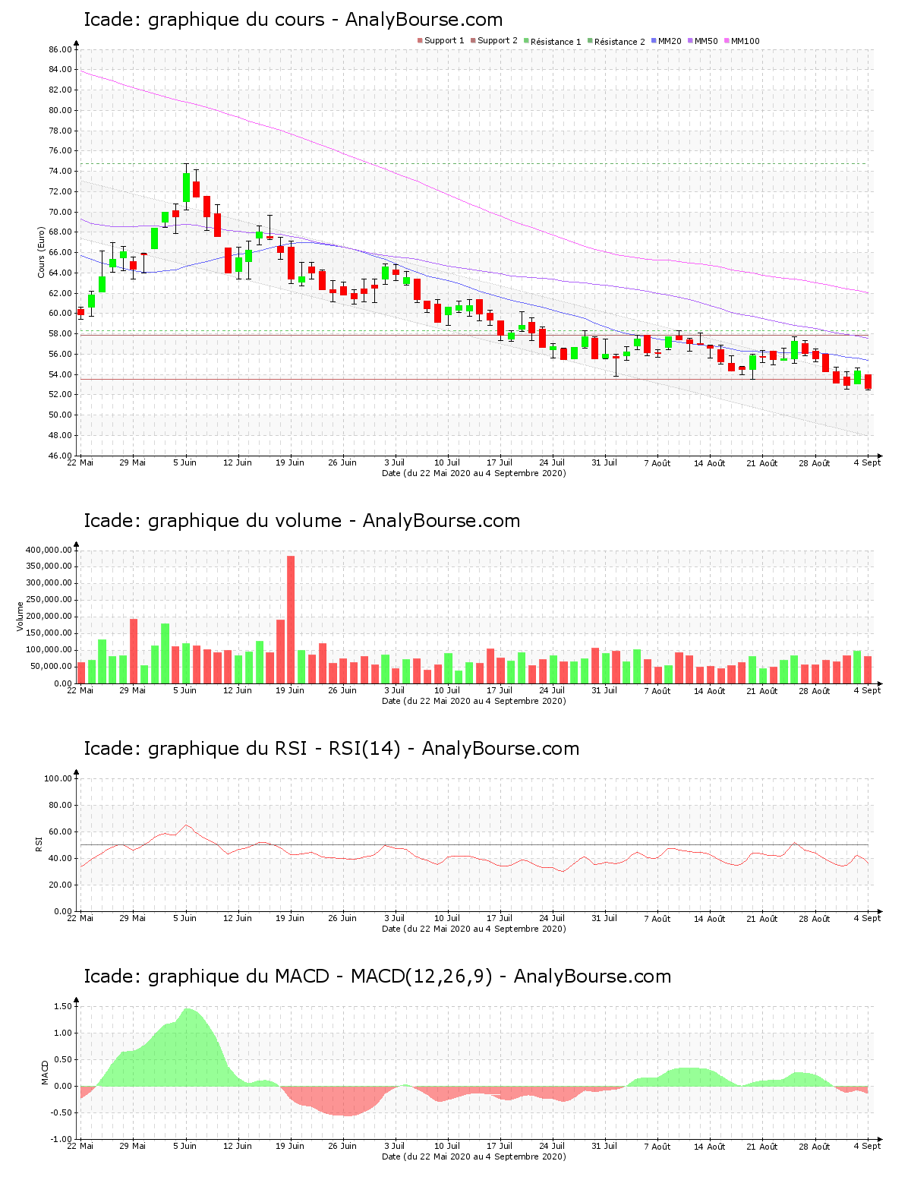Click '22 Mai' on price chart axis
This screenshot has height=1177, width=911.
pos(80,462)
